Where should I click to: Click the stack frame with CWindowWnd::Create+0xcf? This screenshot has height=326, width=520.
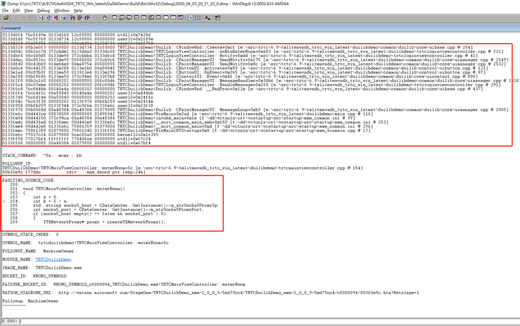pyautogui.click(x=237, y=47)
